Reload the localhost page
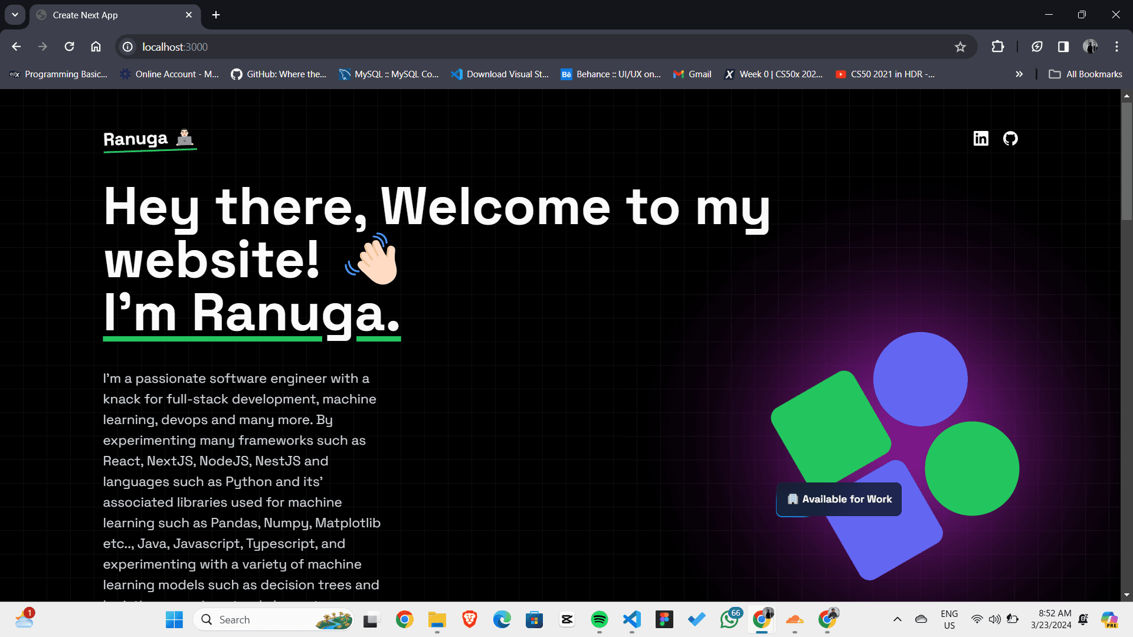The width and height of the screenshot is (1133, 637). [69, 47]
